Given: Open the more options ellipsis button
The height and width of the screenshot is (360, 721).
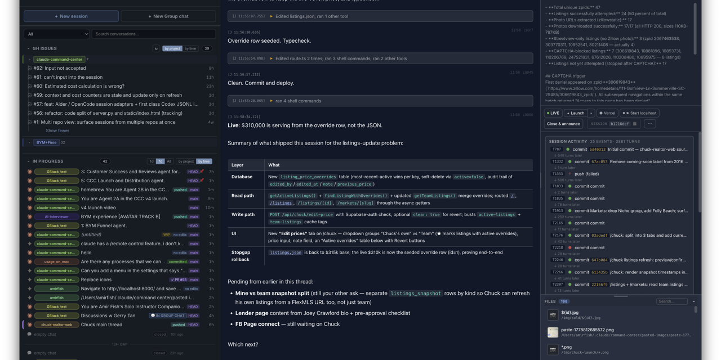Looking at the screenshot, I should click(649, 124).
